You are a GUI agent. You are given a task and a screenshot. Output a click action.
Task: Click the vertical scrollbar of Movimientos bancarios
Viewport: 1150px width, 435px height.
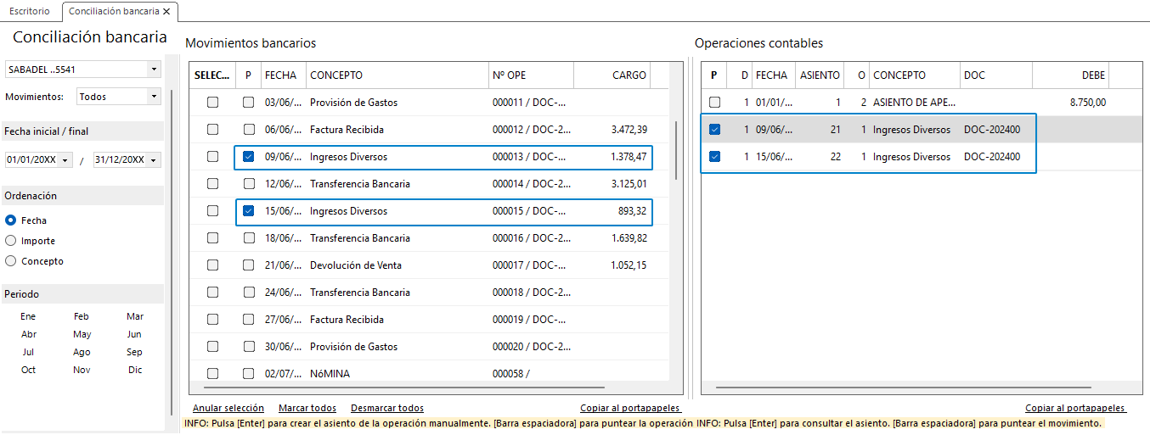pyautogui.click(x=676, y=149)
